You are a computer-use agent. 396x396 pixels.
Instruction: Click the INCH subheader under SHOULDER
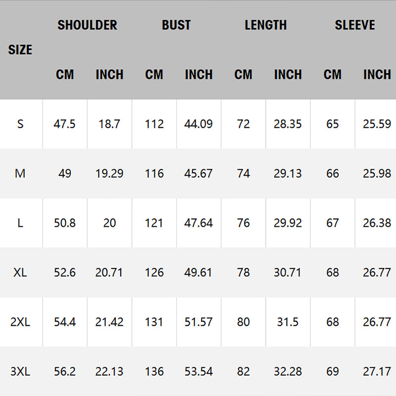coord(109,74)
